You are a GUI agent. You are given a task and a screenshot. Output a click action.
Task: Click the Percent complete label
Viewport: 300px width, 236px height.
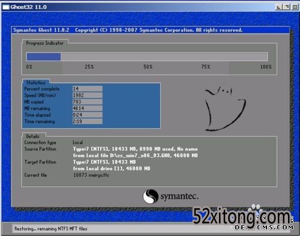click(x=42, y=89)
